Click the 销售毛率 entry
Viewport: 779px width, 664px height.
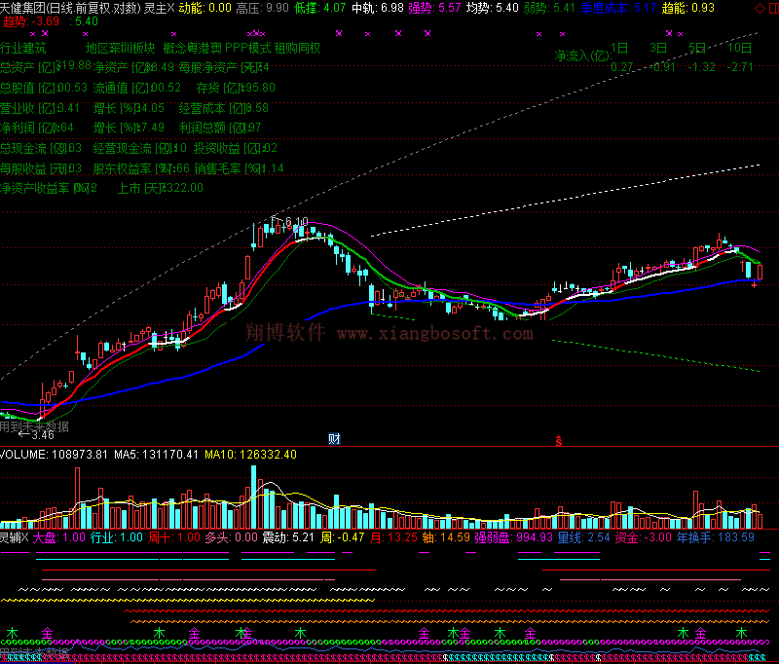pyautogui.click(x=239, y=168)
